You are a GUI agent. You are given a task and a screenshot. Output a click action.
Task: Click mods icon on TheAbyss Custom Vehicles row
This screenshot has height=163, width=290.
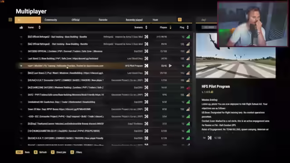click(x=146, y=124)
